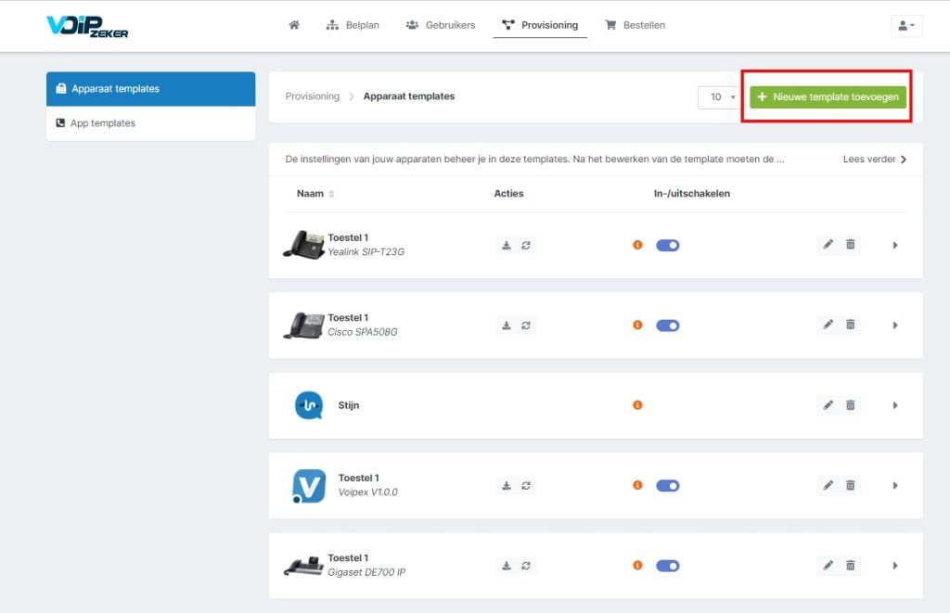Click the Cisco SPA508G model text

pos(363,332)
